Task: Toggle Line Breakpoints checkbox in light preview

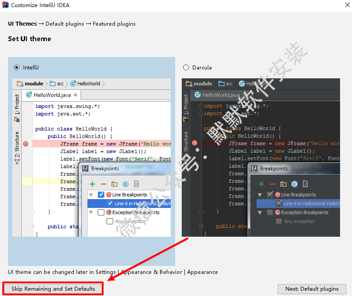Action: (101, 195)
